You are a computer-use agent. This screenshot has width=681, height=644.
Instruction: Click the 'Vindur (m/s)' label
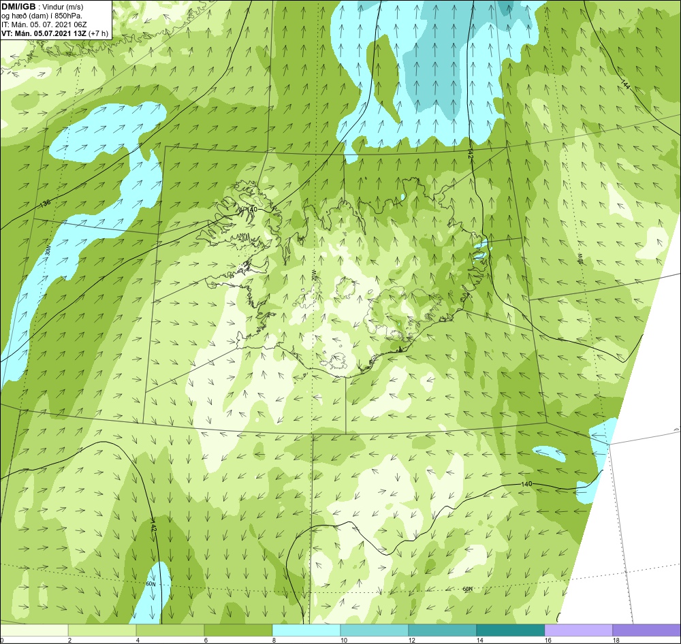pos(63,7)
